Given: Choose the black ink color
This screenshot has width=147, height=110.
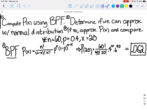Looking at the screenshot, I should point(131,6).
